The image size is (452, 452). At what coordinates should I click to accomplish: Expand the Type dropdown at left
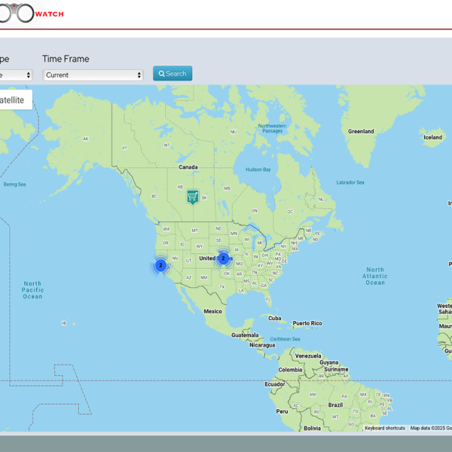(x=15, y=75)
